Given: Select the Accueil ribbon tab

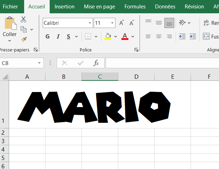Looking at the screenshot, I should point(37,7).
